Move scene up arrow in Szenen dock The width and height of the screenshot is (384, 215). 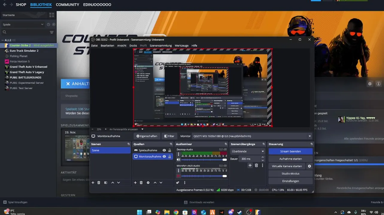113,182
